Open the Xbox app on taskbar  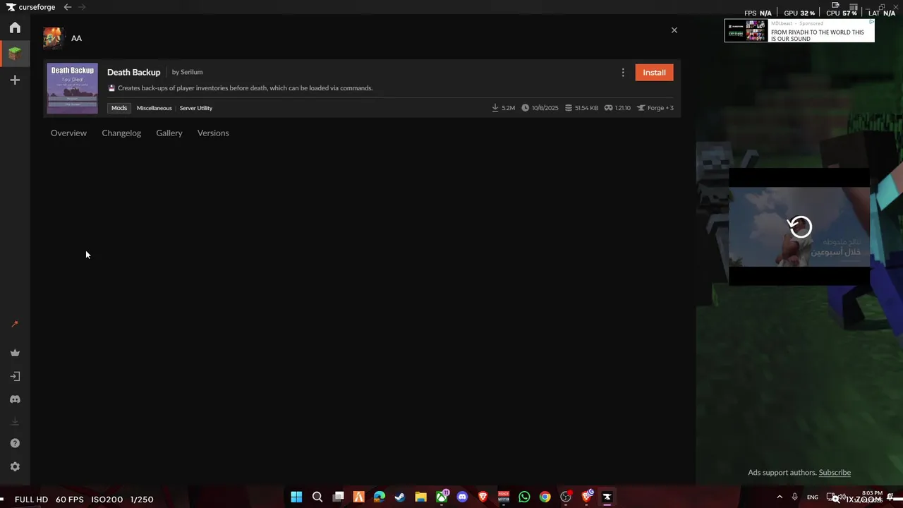(x=442, y=497)
